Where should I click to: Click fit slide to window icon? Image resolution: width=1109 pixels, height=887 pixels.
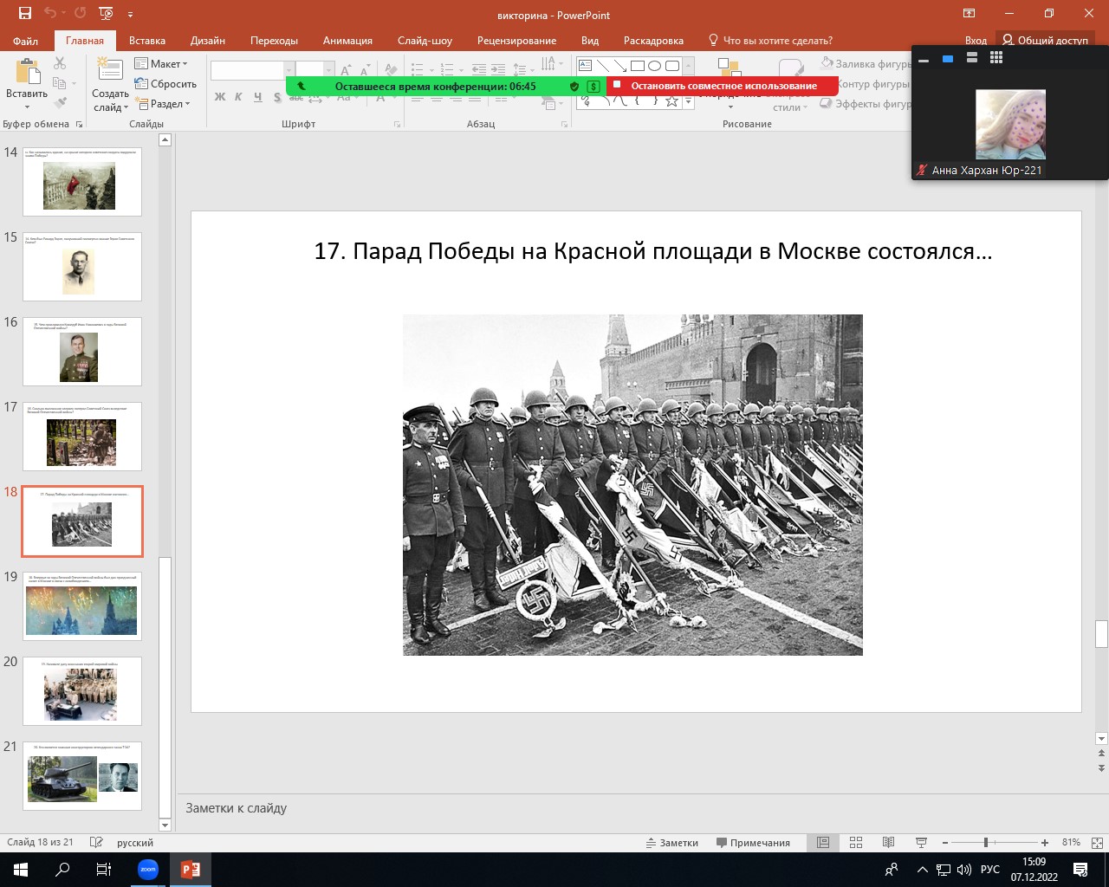pos(1098,843)
